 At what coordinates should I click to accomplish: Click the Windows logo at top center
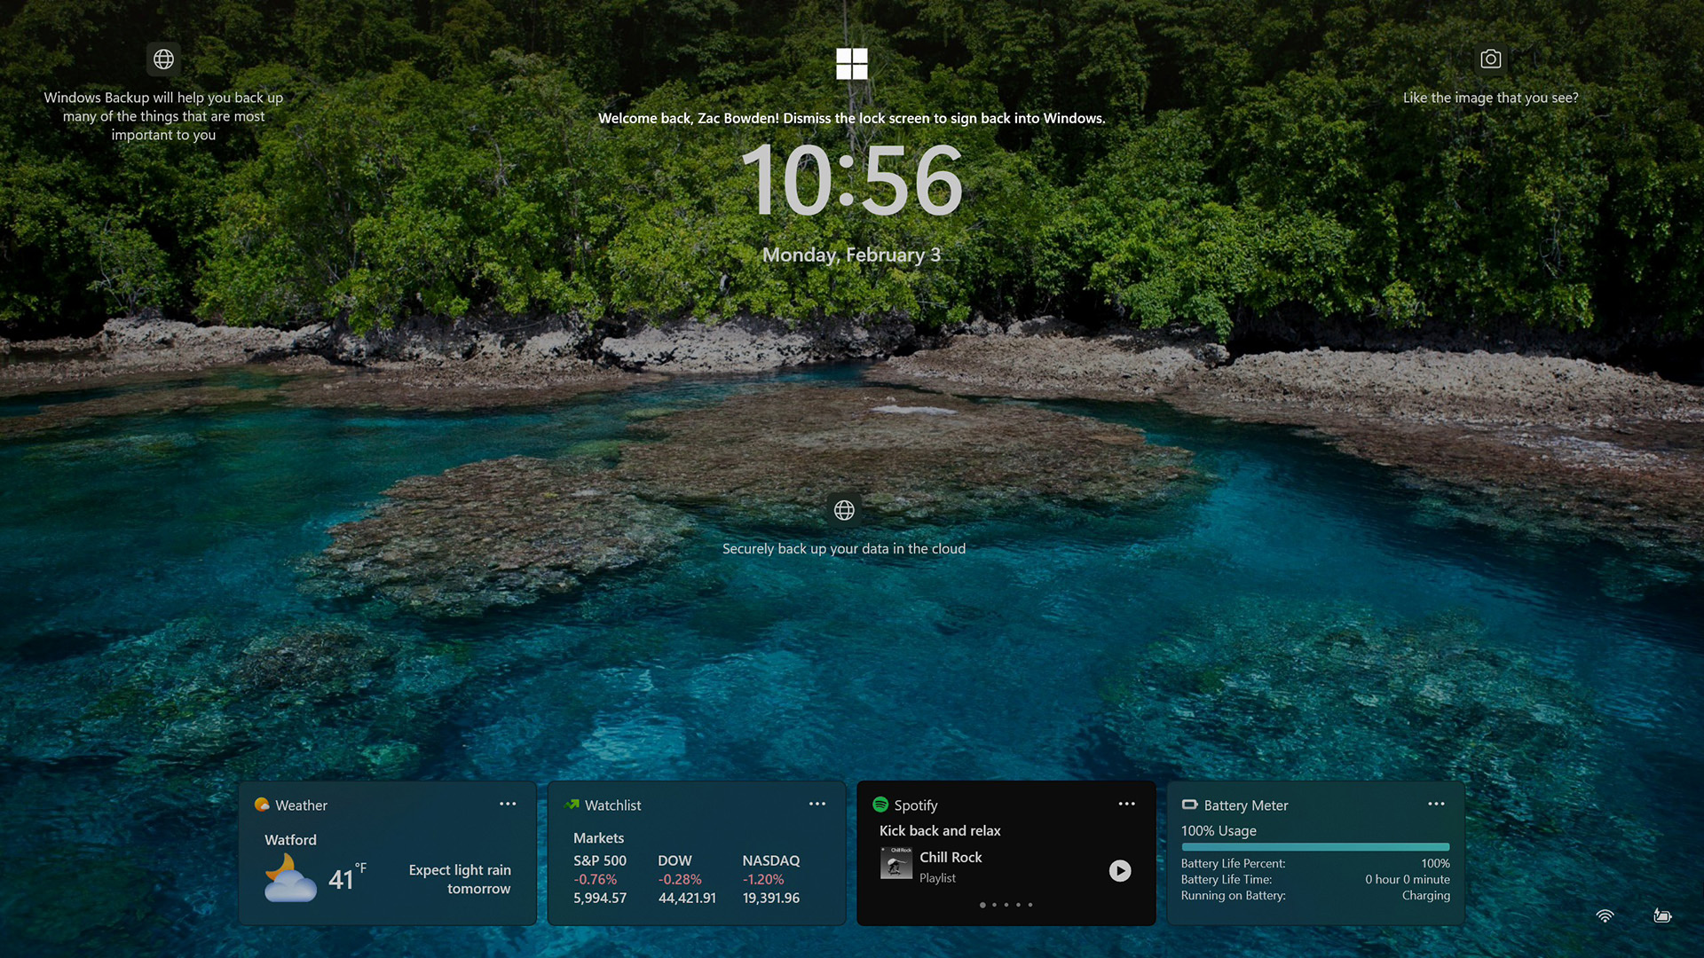pos(851,64)
